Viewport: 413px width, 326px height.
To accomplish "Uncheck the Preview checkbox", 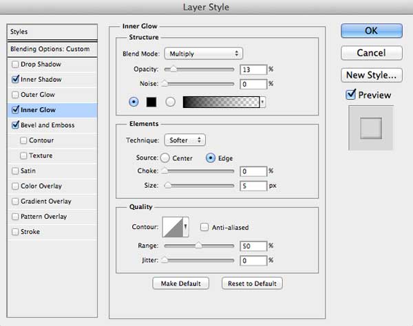I will click(x=350, y=94).
